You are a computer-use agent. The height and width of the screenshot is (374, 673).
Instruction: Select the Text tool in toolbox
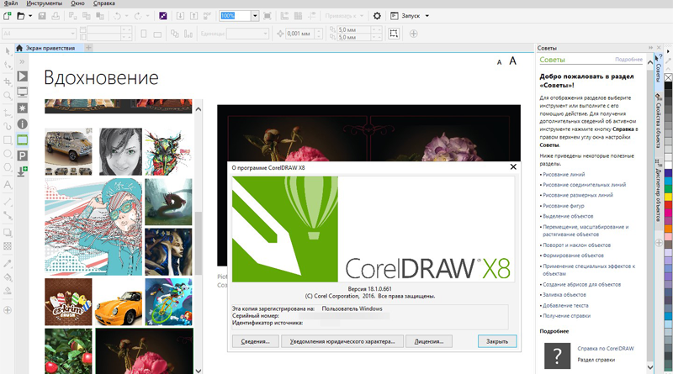click(8, 185)
